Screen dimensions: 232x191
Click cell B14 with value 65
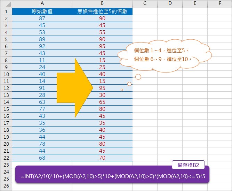(x=102, y=102)
